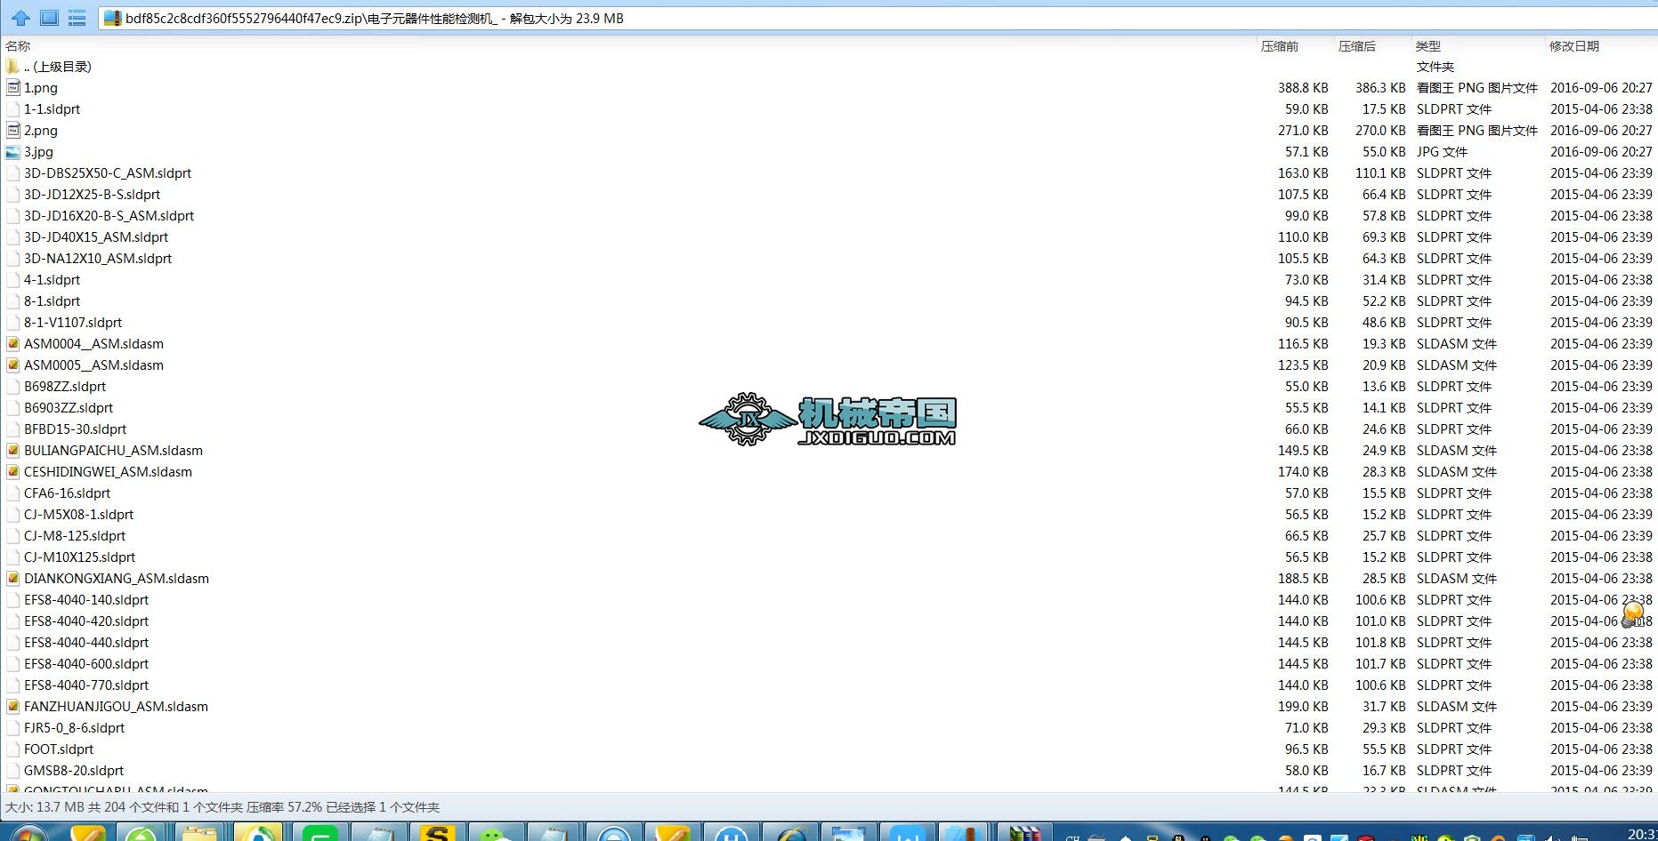Screen dimensions: 1658x841
Task: Click the 388.8 KB size of 1.png
Action: (x=1303, y=88)
